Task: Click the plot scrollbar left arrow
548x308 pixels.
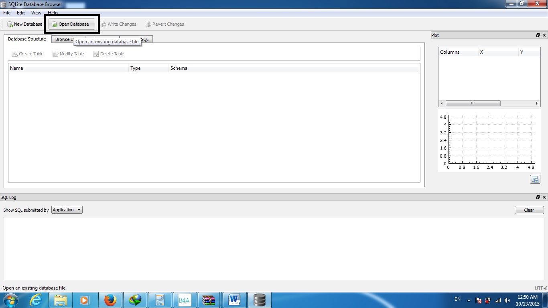Action: click(x=442, y=103)
